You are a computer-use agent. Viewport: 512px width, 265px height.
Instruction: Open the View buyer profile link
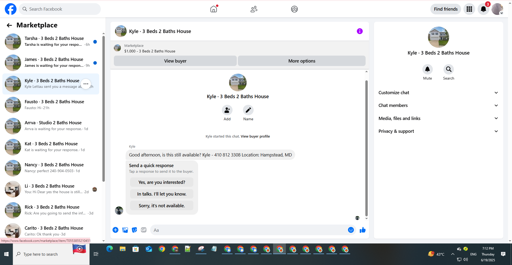point(255,136)
